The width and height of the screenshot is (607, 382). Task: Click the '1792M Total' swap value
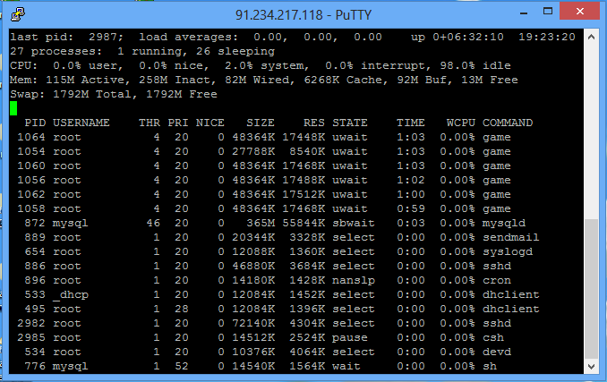[x=95, y=94]
